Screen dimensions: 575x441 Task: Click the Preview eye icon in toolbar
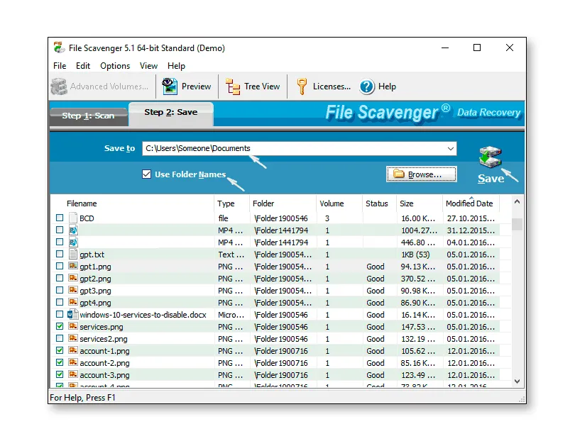[x=170, y=86]
